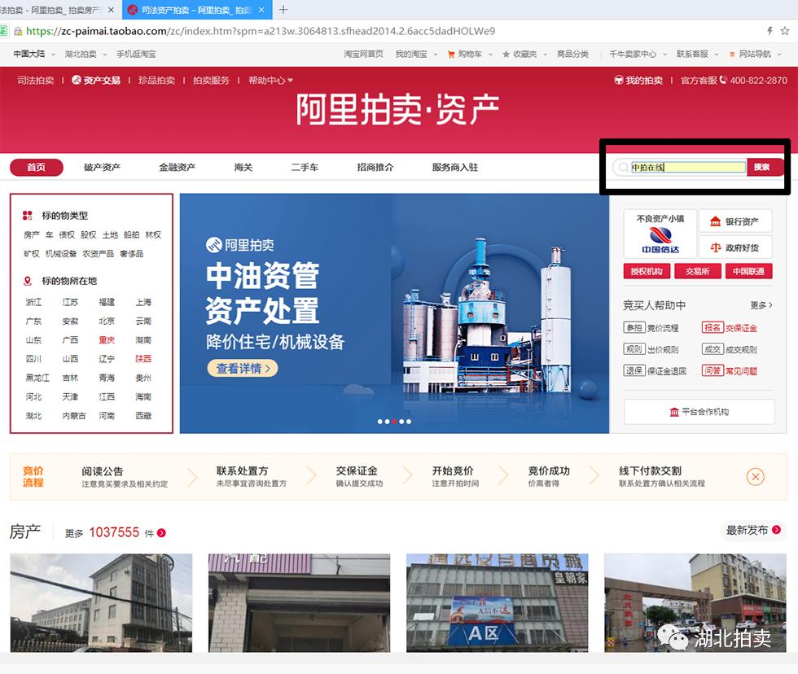Select the 资产交易 icon in the red bar

75,81
